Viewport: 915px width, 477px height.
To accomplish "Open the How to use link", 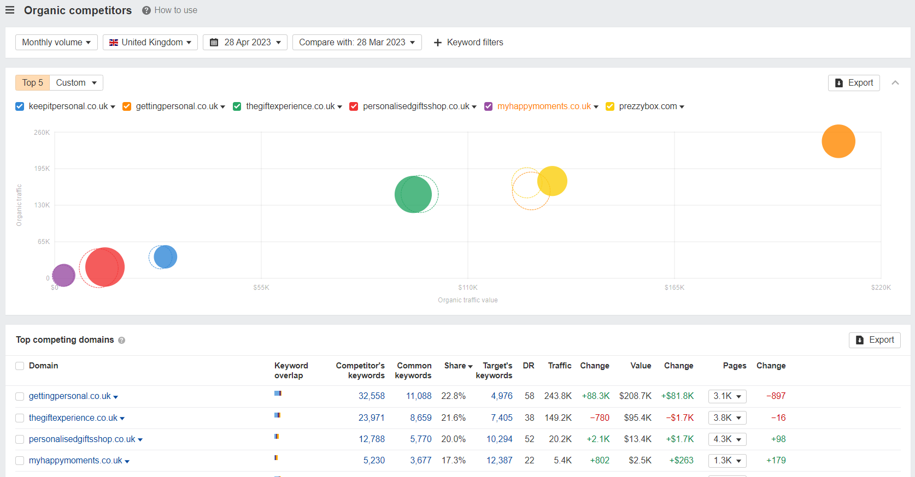I will [x=176, y=10].
